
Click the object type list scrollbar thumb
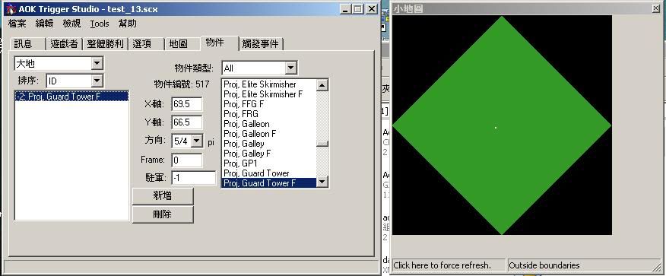(x=322, y=144)
